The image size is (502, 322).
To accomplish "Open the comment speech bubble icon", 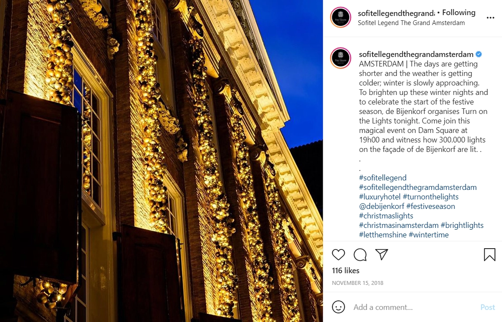I will pos(360,255).
